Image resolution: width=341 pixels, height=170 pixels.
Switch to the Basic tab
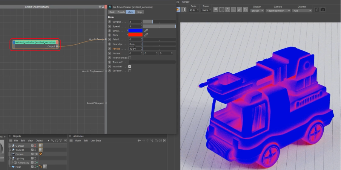pos(112,12)
